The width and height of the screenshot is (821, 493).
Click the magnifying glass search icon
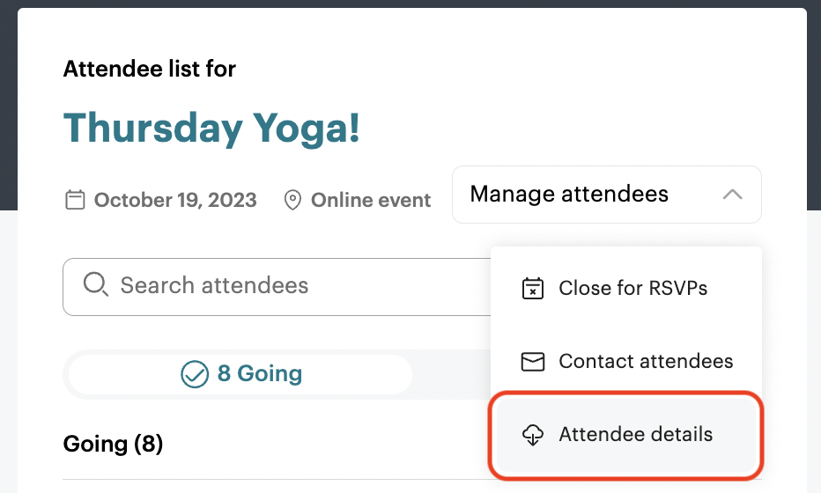[96, 284]
